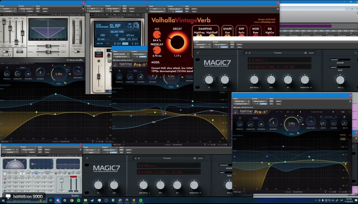Open Help menu in front Pro-R2 window
This screenshot has width=358, height=204.
pos(343,112)
